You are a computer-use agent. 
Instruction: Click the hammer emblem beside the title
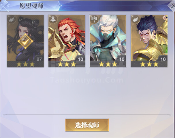point(5,5)
